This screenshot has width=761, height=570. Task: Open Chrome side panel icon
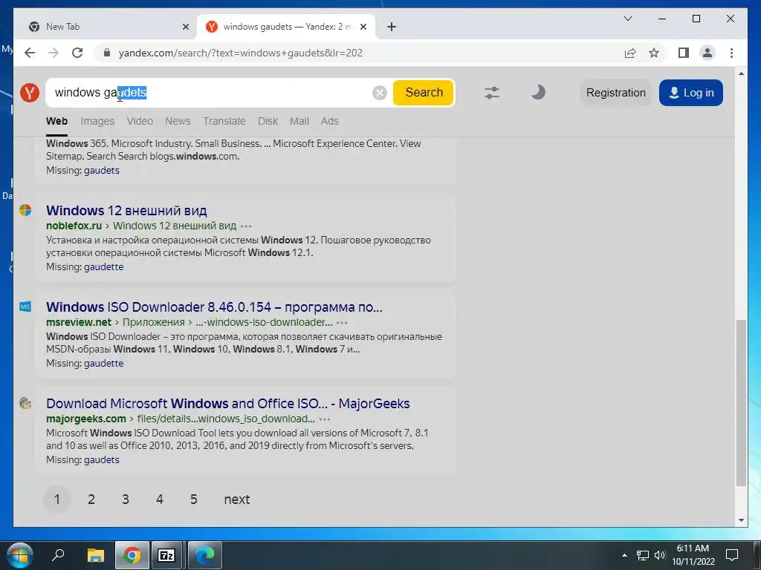click(684, 53)
